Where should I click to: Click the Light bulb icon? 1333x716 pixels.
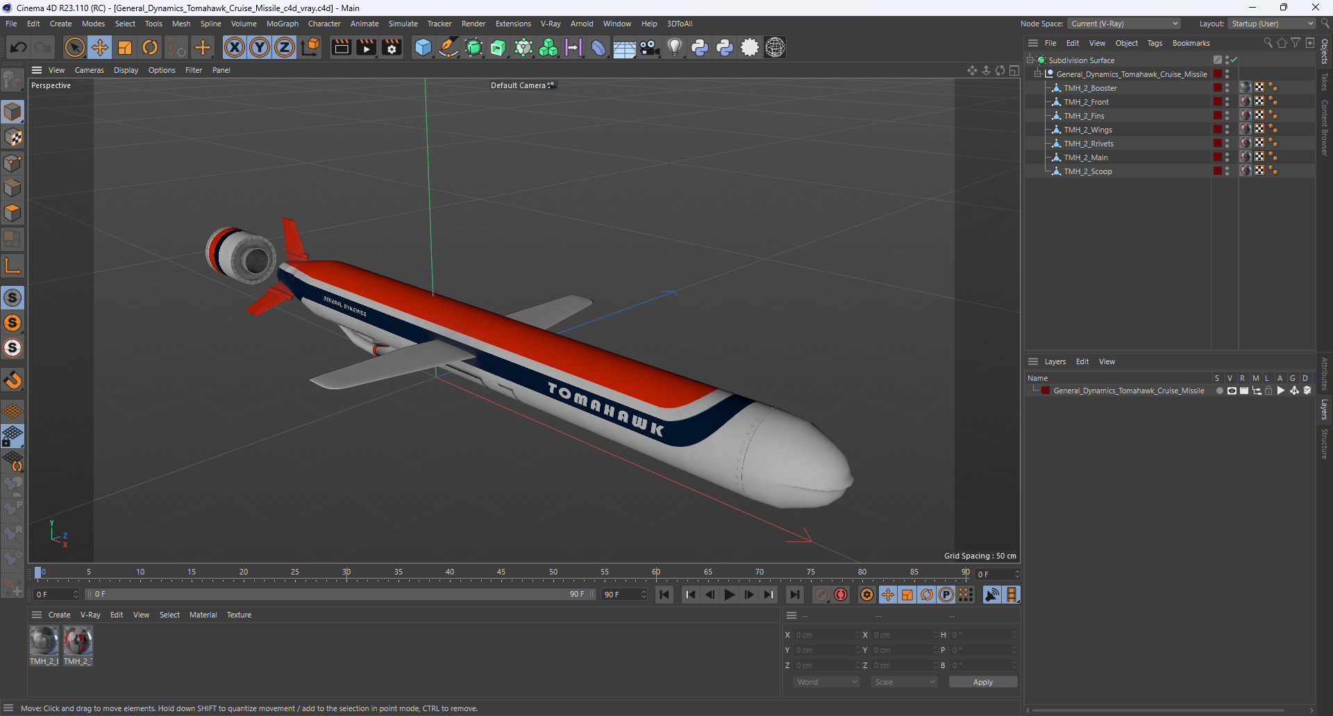point(674,47)
